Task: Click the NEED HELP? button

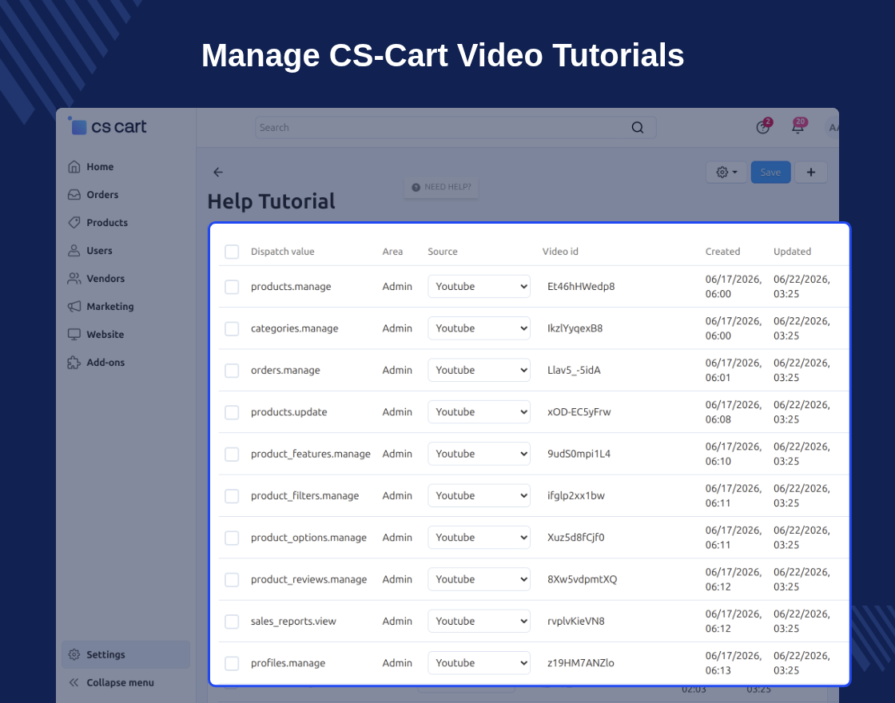Action: (x=441, y=187)
